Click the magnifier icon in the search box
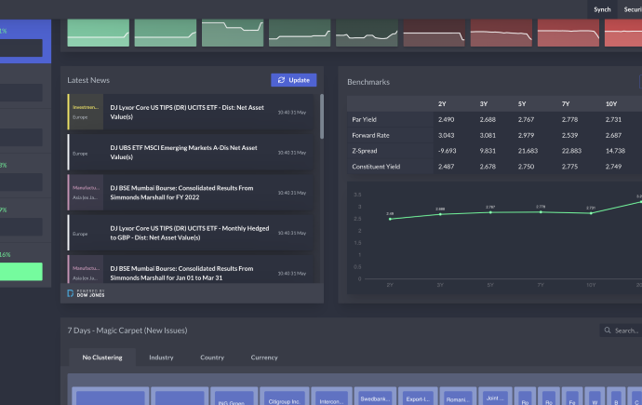Image resolution: width=642 pixels, height=405 pixels. coord(608,331)
